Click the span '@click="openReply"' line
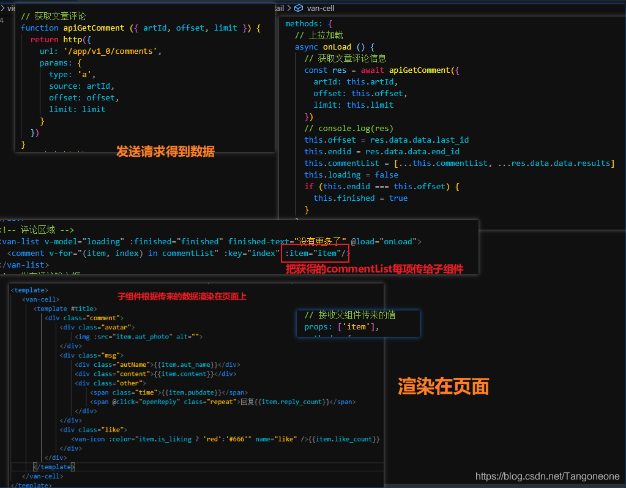The width and height of the screenshot is (626, 488). (223, 402)
